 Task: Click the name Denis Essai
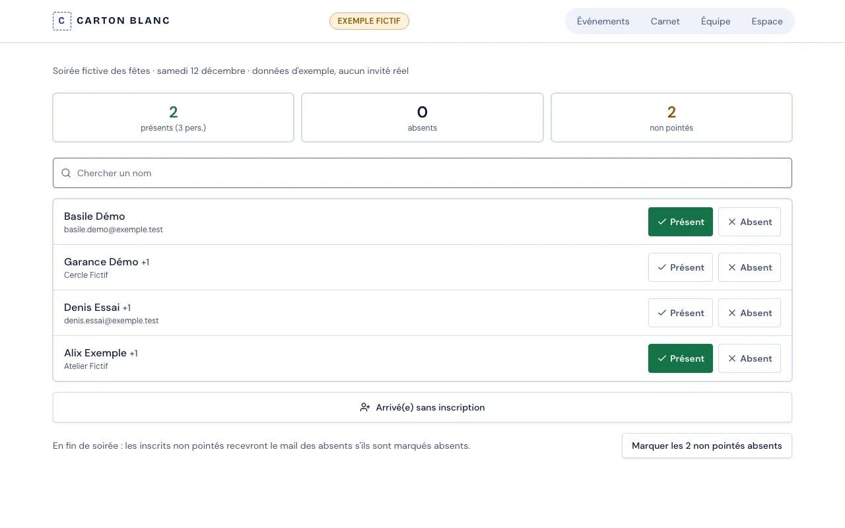[92, 307]
